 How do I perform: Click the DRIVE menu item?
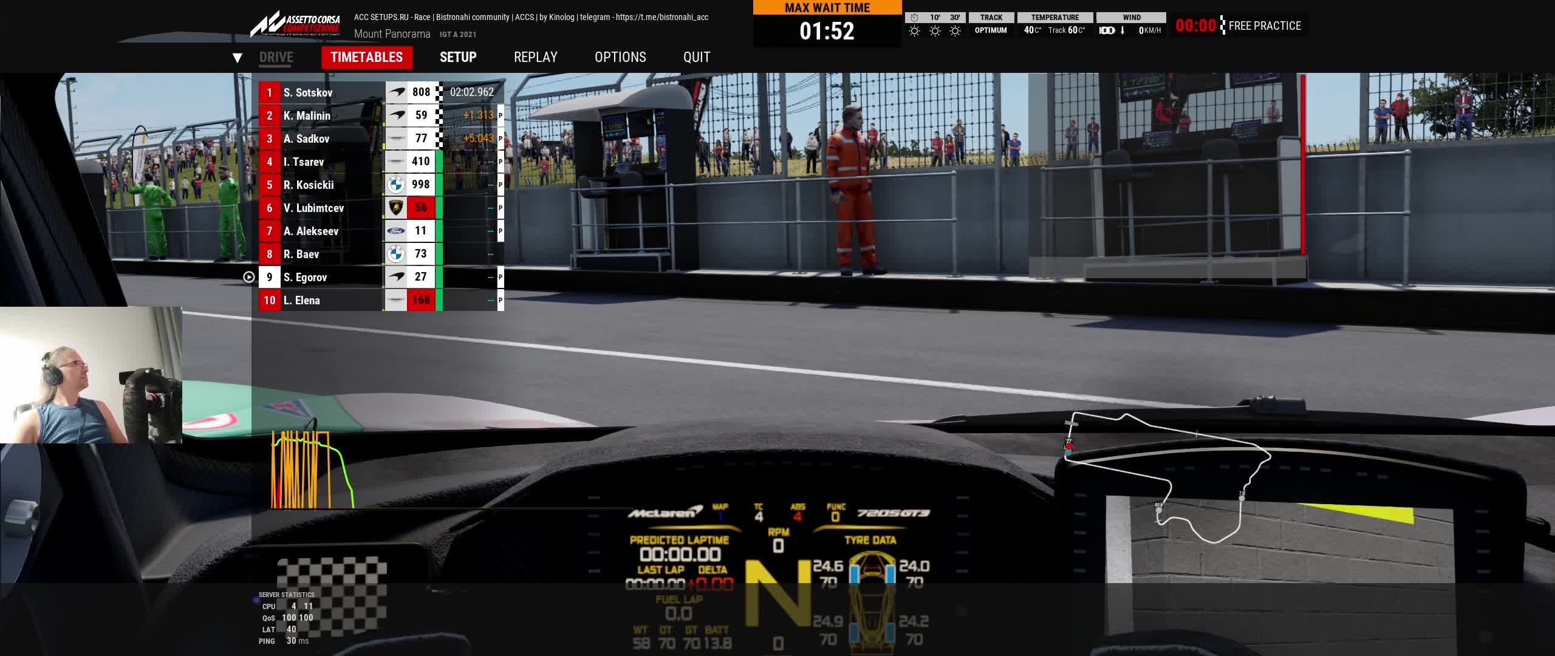tap(276, 57)
